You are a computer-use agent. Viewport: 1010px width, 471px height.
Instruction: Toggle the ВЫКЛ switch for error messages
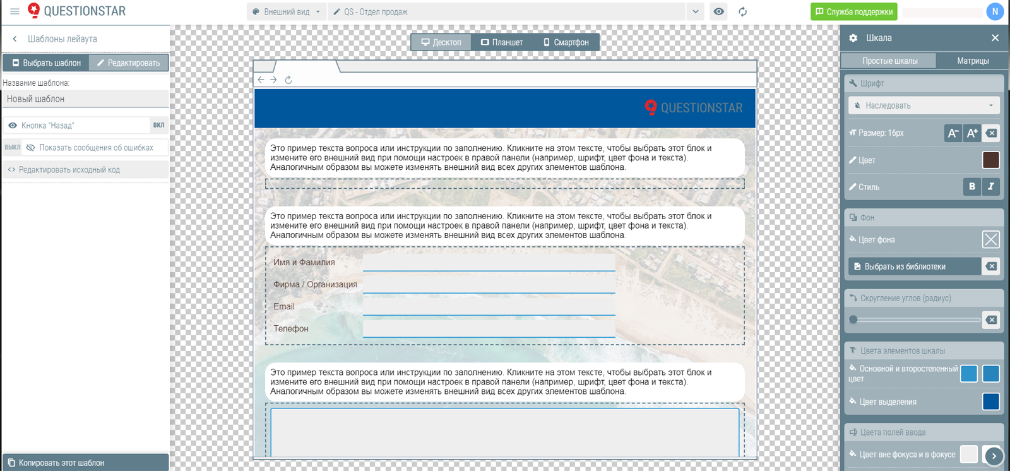click(12, 147)
